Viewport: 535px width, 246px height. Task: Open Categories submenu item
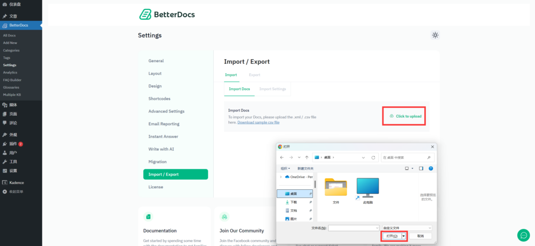(11, 51)
